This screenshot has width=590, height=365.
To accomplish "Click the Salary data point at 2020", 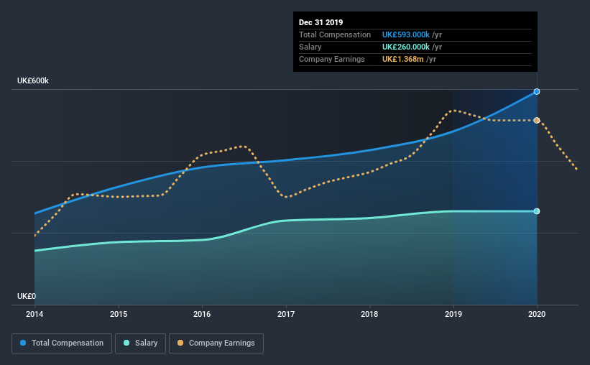I will point(537,211).
